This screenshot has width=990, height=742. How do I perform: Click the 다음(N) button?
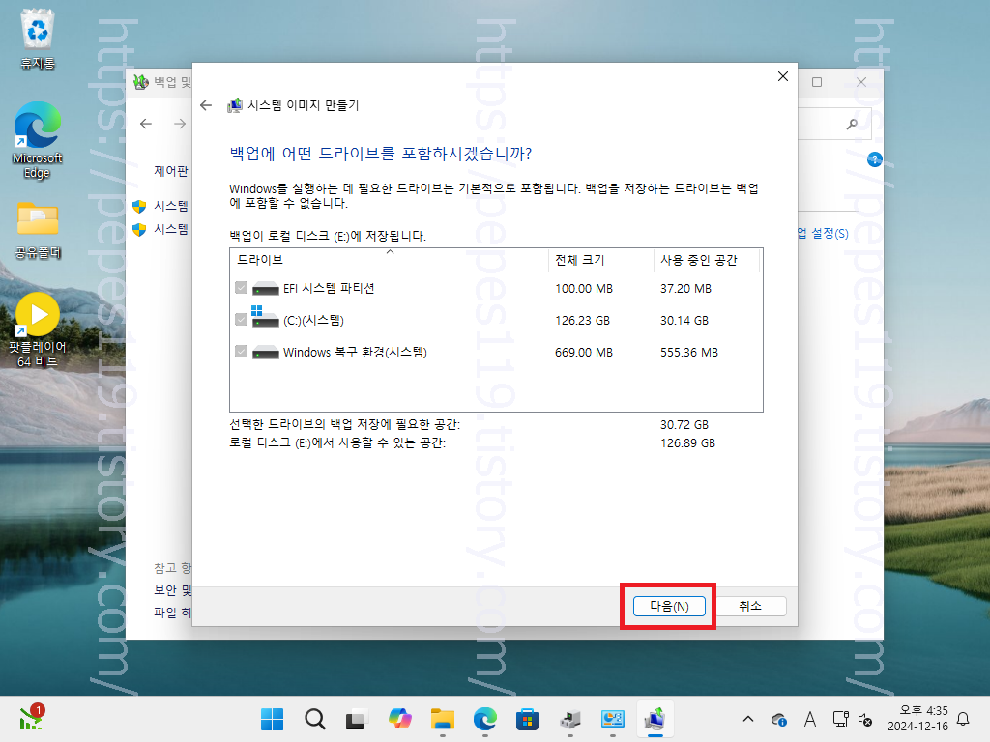tap(669, 607)
